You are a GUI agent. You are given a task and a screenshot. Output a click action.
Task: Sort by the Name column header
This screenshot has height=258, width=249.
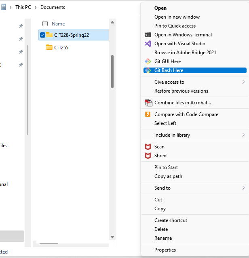(58, 24)
